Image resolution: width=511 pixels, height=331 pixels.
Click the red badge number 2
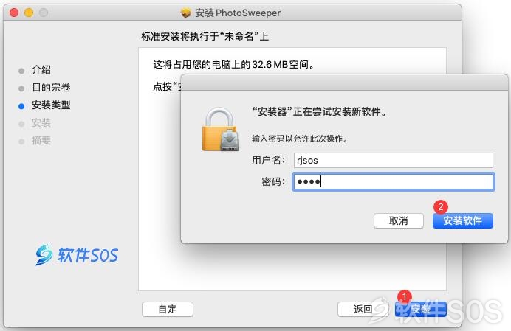pyautogui.click(x=441, y=206)
